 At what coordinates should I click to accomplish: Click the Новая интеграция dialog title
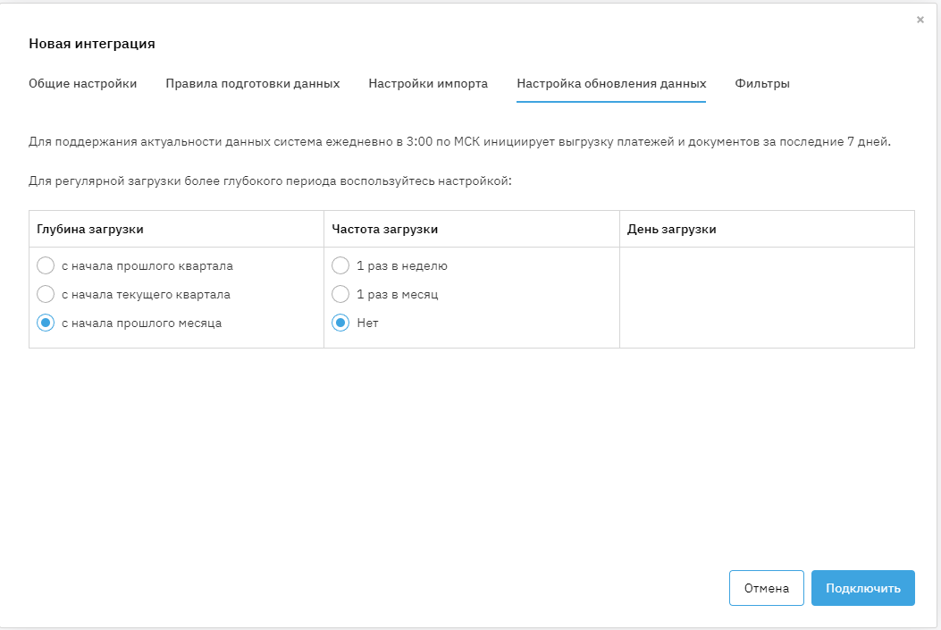pos(92,43)
